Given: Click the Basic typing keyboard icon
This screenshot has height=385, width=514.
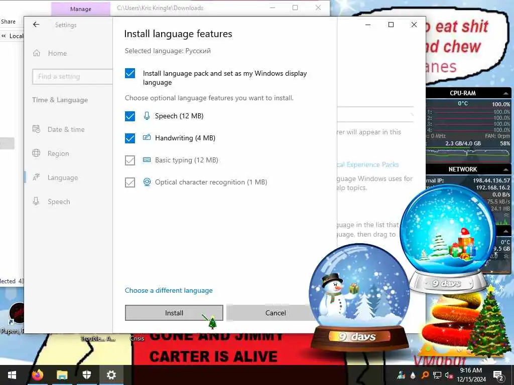Looking at the screenshot, I should (147, 160).
